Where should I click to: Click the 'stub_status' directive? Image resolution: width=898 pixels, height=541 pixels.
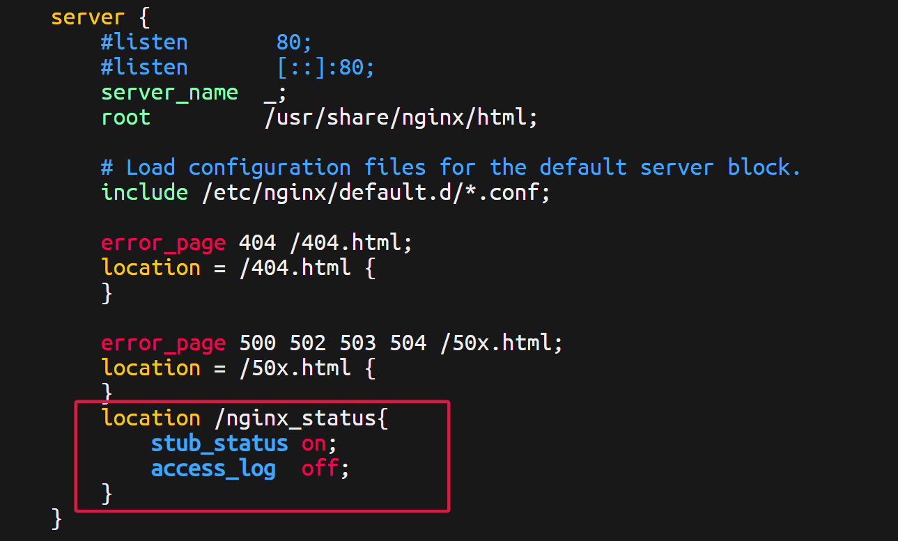pos(219,444)
